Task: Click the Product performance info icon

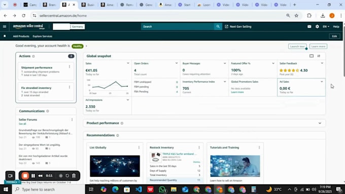Action: click(x=122, y=123)
